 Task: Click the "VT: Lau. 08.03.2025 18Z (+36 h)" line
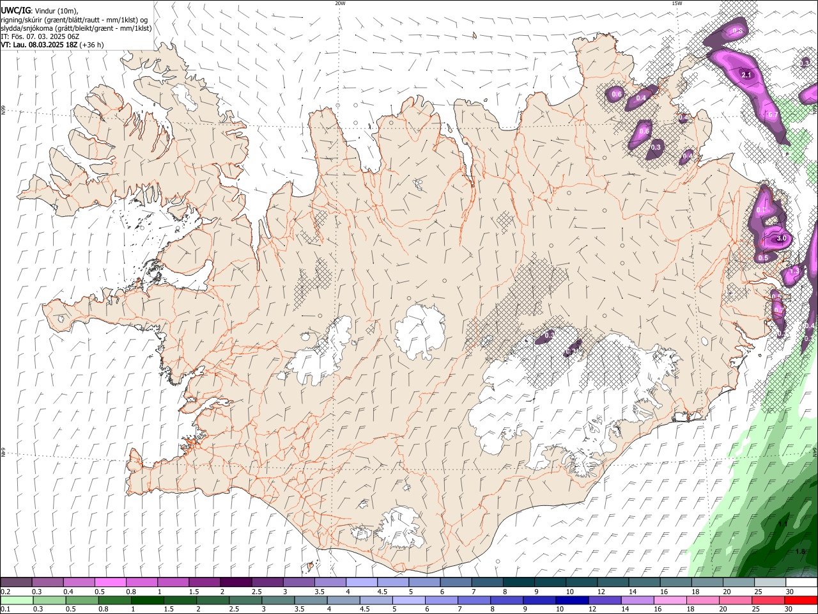(x=52, y=45)
